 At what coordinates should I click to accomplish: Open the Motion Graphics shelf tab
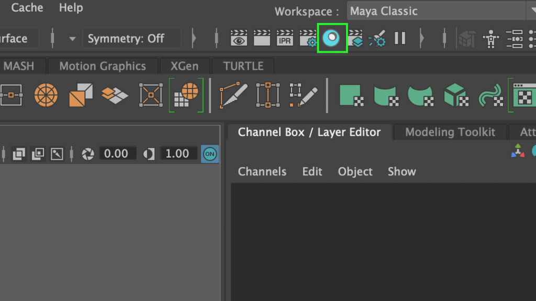103,66
